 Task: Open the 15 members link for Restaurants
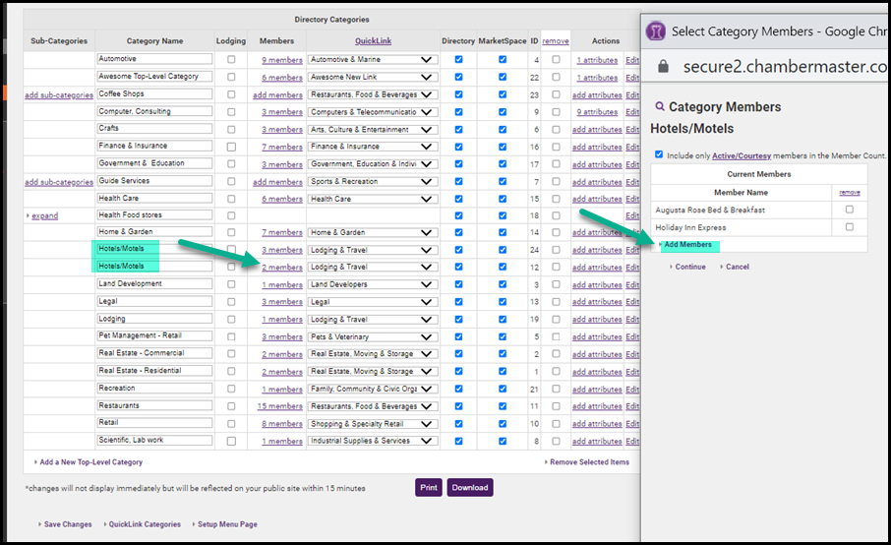[x=280, y=406]
